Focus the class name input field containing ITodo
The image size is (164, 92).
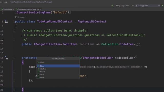(x=58, y=62)
